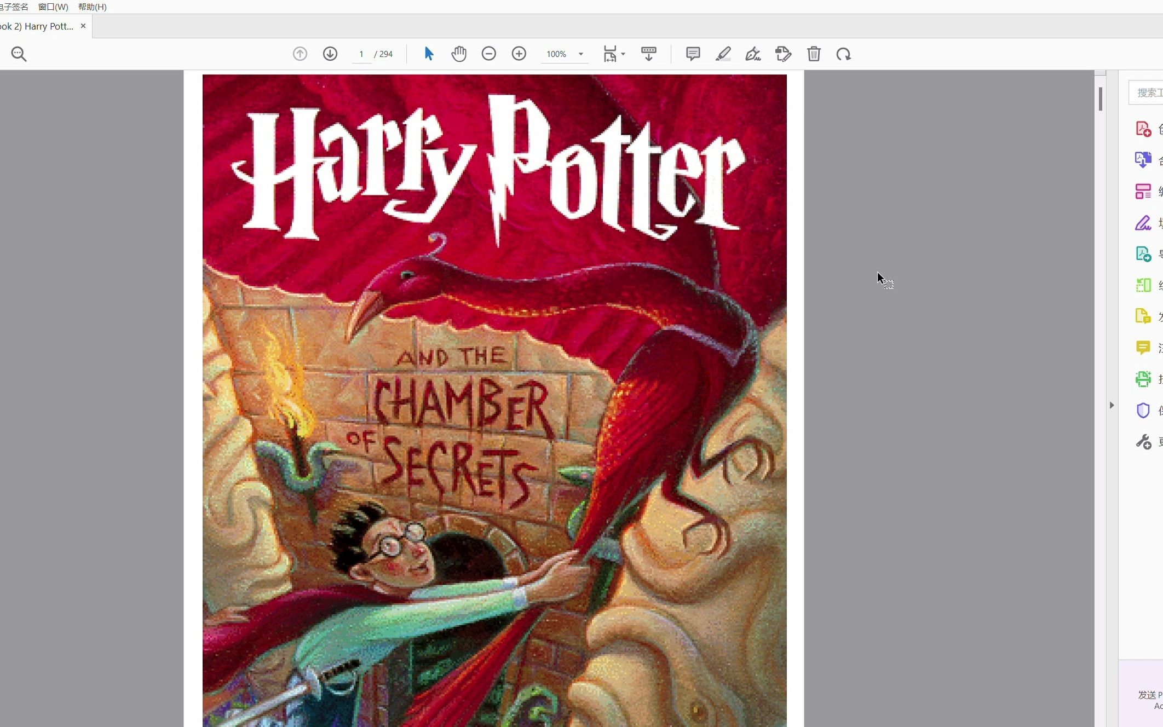This screenshot has width=1163, height=727.
Task: Activate the selection arrow tool
Action: [429, 54]
